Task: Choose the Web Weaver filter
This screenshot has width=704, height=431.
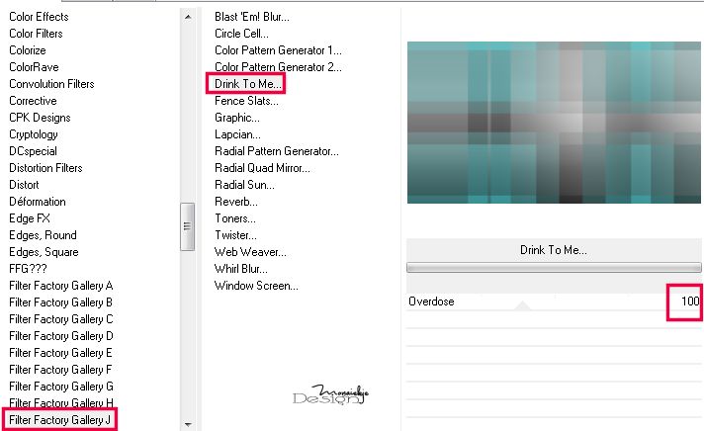Action: [x=250, y=252]
